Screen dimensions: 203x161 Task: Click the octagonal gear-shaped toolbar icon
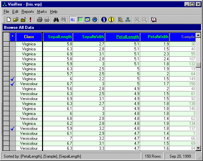click(x=95, y=20)
